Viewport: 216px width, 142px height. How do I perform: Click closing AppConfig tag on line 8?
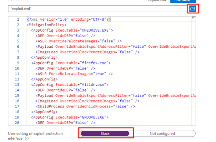[x=44, y=57]
